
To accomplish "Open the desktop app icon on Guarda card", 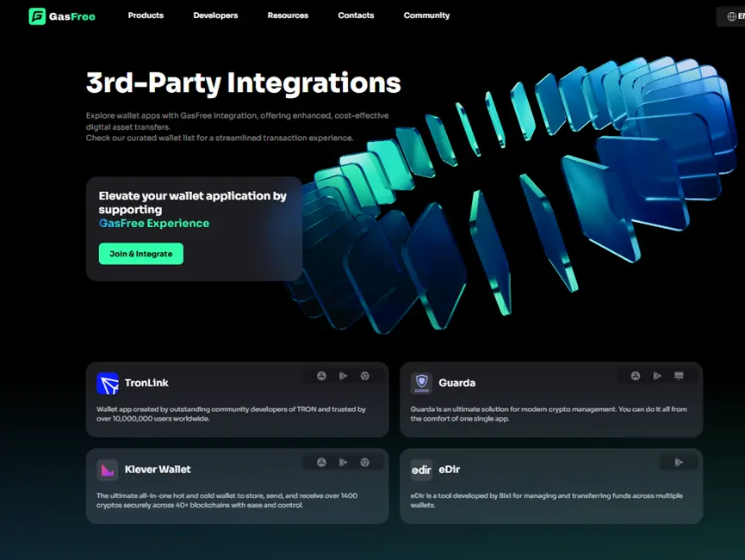I will click(679, 376).
